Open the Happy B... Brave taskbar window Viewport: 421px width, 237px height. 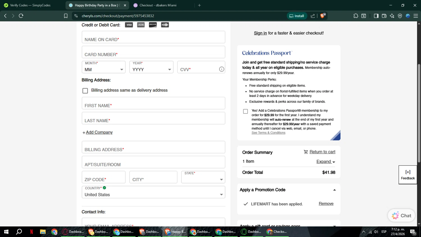point(175,232)
